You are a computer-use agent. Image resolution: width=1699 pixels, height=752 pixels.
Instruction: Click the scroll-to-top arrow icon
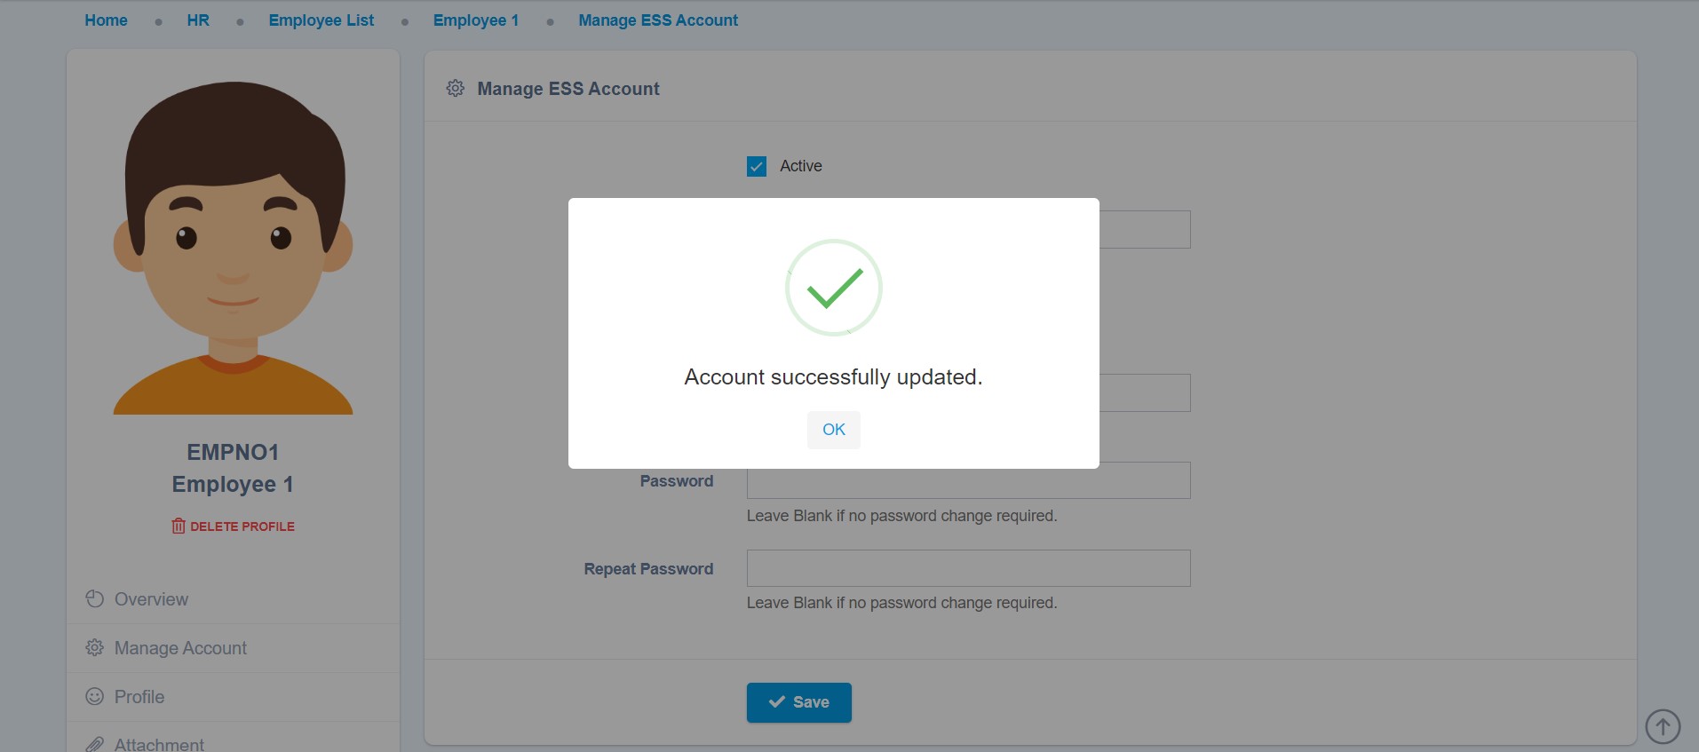click(1662, 726)
